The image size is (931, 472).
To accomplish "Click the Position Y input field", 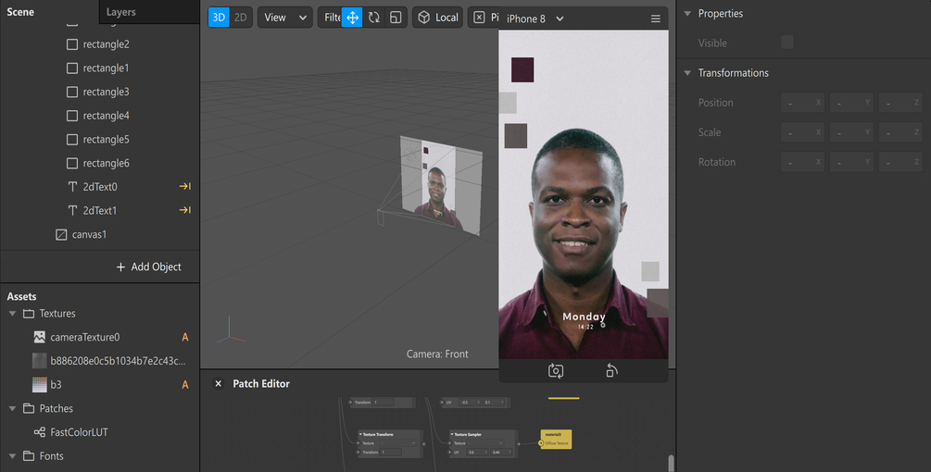I will coord(851,103).
